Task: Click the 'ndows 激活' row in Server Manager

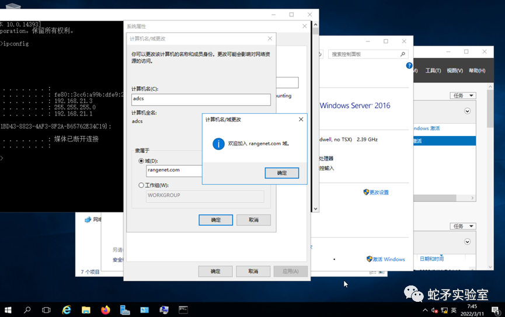Action: (444, 128)
